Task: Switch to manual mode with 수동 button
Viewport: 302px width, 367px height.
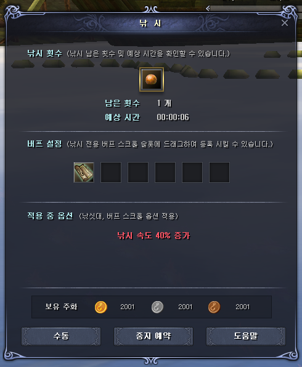Action: pyautogui.click(x=61, y=336)
